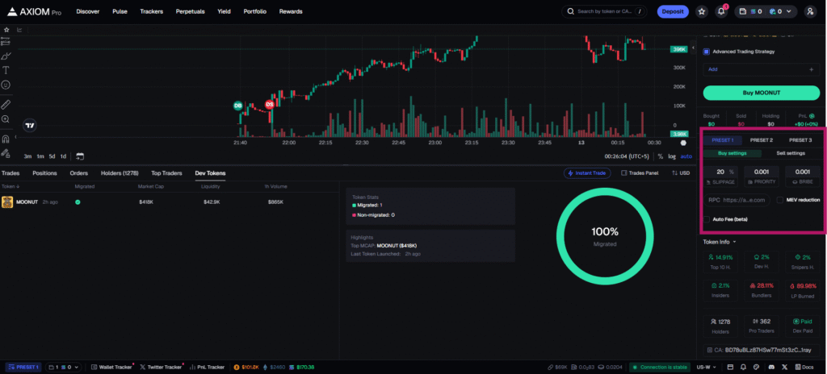Select the 5d timeframe
The height and width of the screenshot is (374, 827).
[x=52, y=156]
